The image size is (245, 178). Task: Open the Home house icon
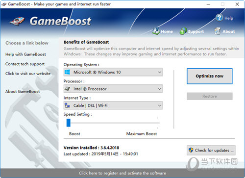156,31
